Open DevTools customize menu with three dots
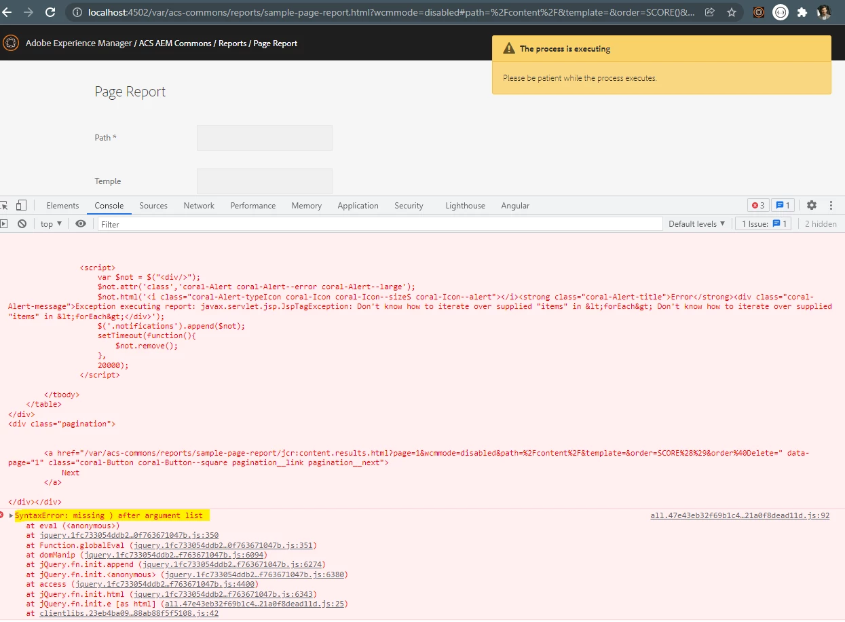This screenshot has height=622, width=845. tap(831, 205)
